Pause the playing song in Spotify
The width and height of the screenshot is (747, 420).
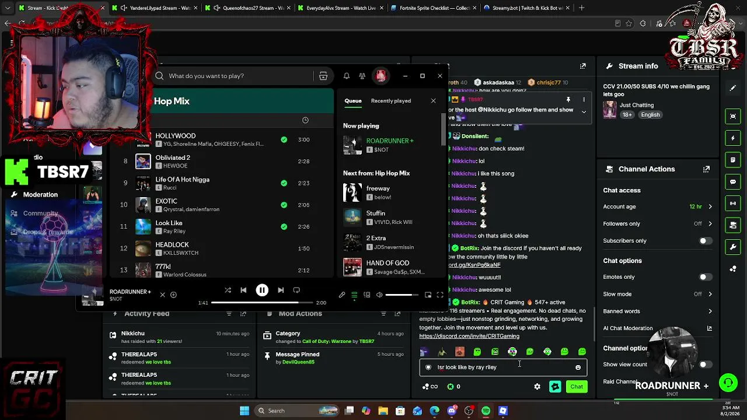click(262, 290)
